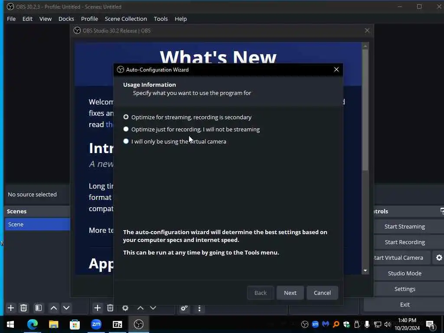Open the File menu
This screenshot has width=444, height=333.
pos(11,19)
